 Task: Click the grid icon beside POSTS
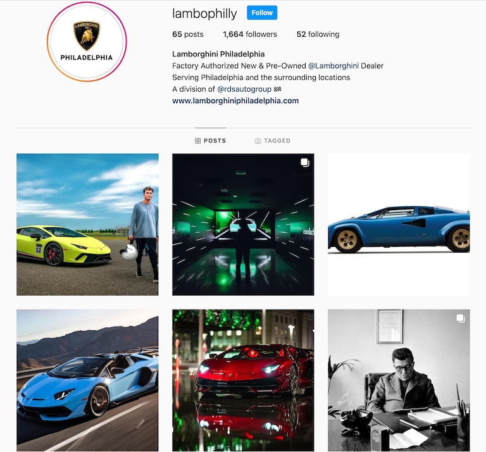click(x=197, y=141)
